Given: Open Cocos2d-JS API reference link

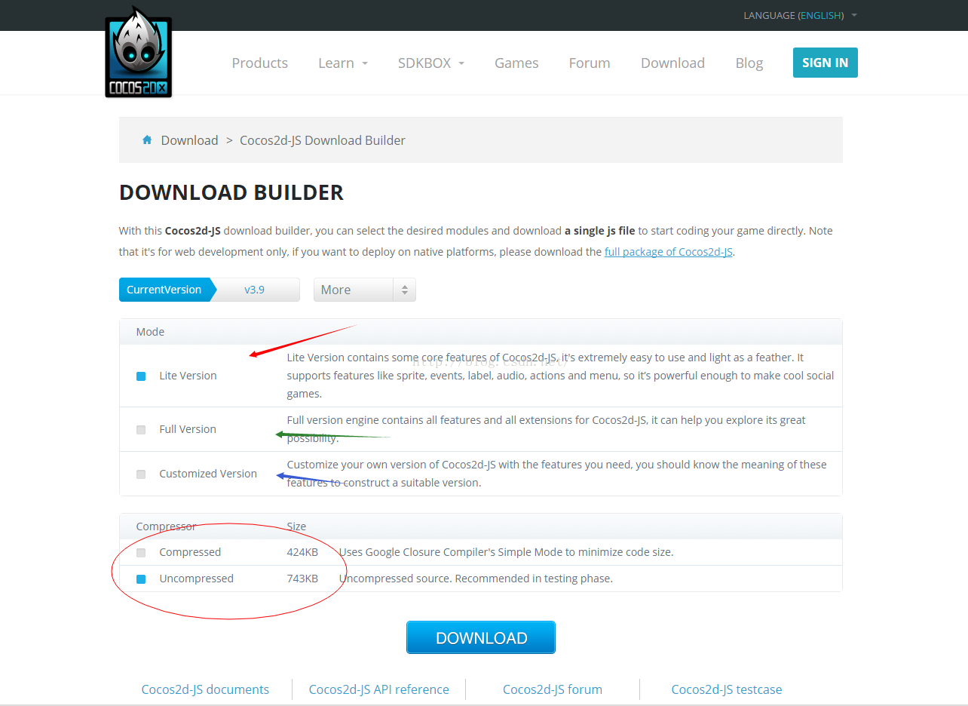Looking at the screenshot, I should (x=379, y=689).
